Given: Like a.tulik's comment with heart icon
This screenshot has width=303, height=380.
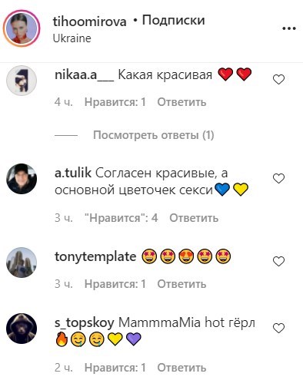Looking at the screenshot, I should click(278, 179).
